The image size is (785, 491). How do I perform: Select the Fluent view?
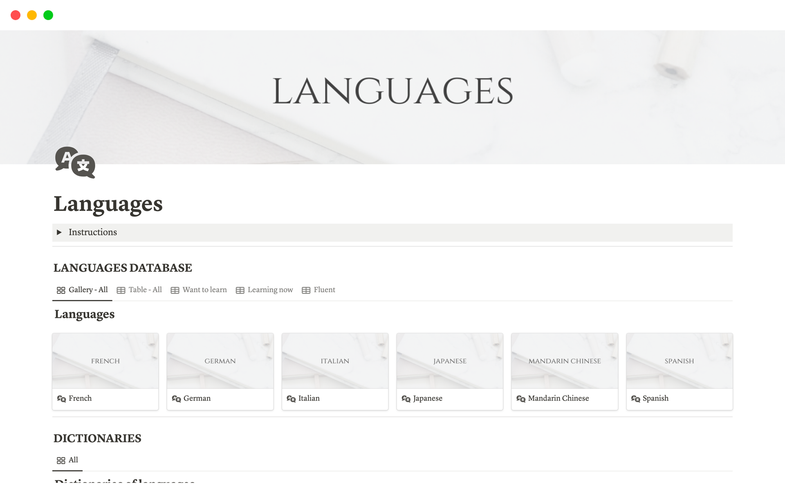324,290
